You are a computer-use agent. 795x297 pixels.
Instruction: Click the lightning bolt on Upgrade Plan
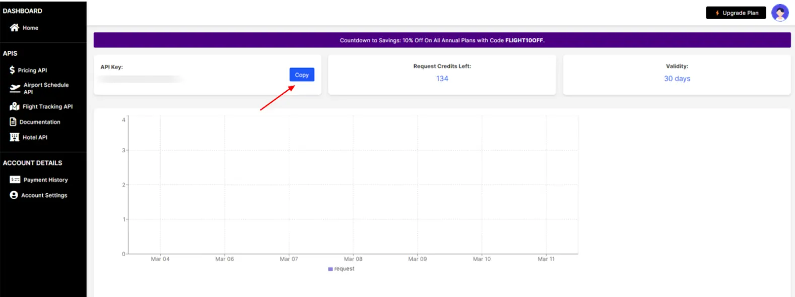point(717,13)
